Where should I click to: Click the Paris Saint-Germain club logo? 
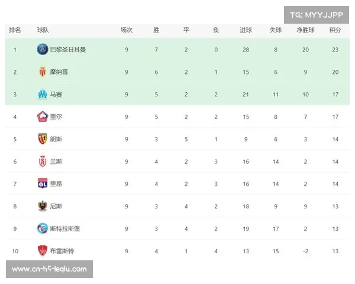coord(43,49)
